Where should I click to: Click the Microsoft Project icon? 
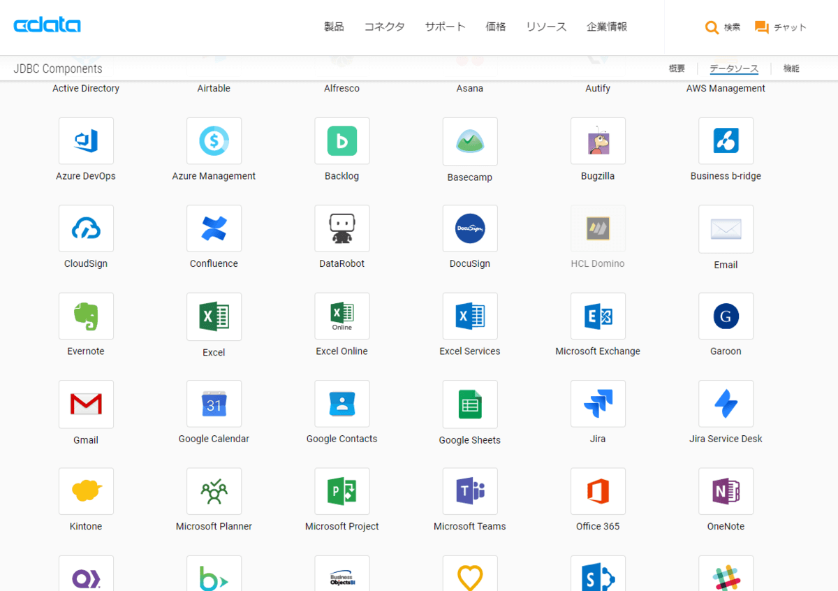coord(341,491)
